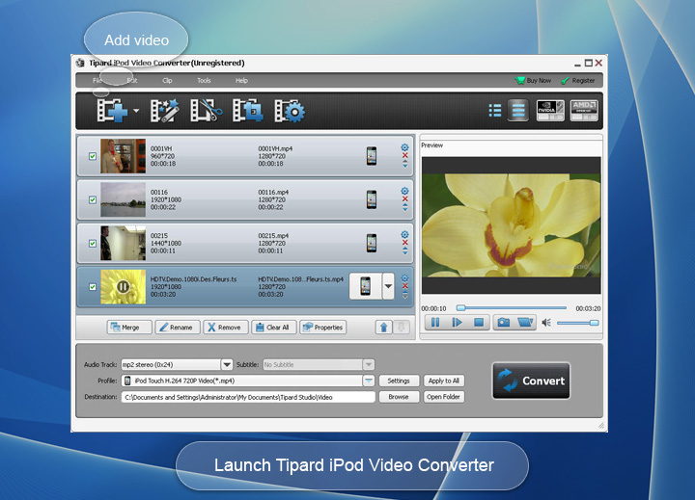Click device profile icon for 0001VH.mp4
Viewport: 695px width, 500px height.
point(372,156)
